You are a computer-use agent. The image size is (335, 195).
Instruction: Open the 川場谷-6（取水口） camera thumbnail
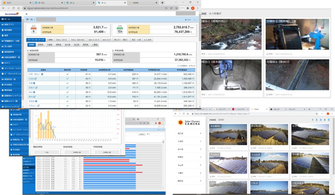[297, 75]
